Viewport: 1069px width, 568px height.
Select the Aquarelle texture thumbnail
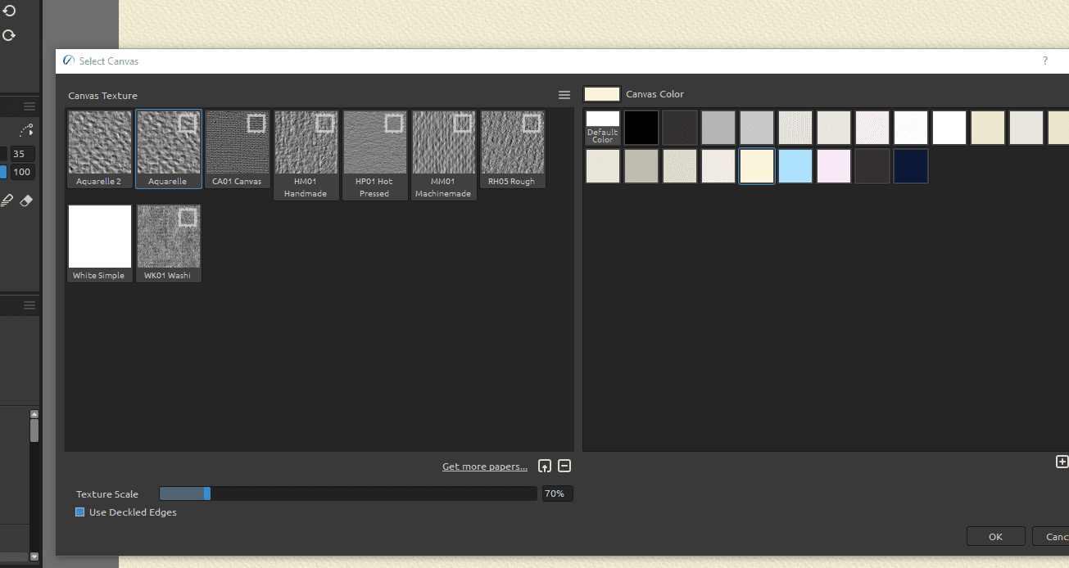click(x=169, y=150)
